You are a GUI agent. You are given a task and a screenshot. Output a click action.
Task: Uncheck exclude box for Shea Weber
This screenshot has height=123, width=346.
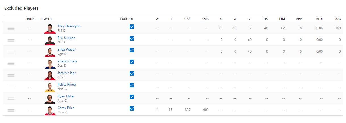132,50
